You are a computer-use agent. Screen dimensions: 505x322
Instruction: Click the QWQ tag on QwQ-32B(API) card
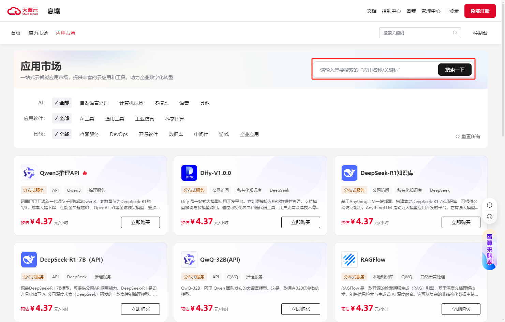[233, 277]
